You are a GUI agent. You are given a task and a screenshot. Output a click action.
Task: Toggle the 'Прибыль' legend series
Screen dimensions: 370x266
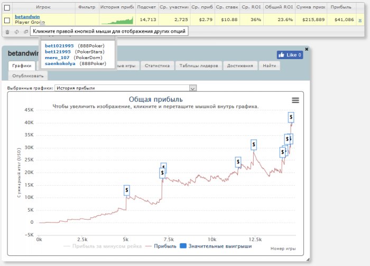click(x=161, y=246)
